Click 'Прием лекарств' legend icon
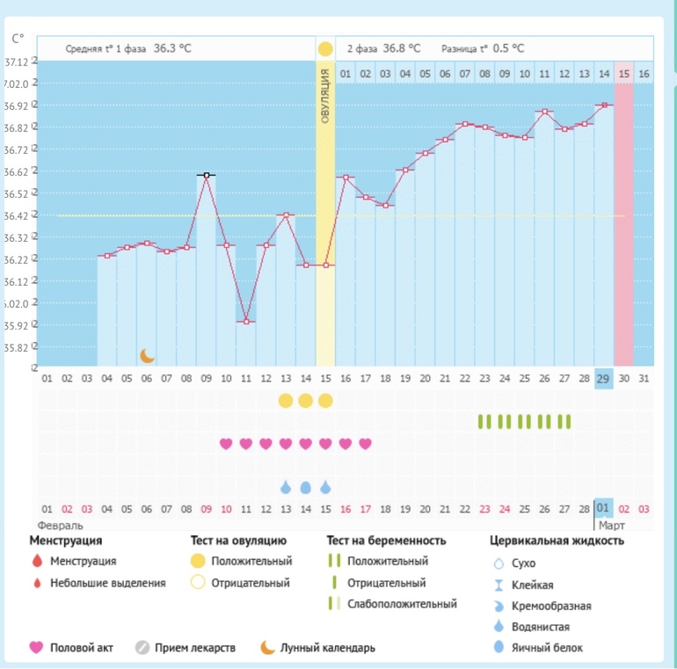677x669 pixels. (142, 648)
